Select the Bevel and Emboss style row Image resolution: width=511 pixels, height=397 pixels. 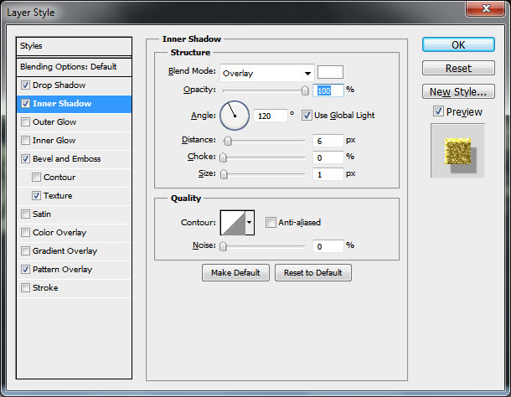[74, 159]
